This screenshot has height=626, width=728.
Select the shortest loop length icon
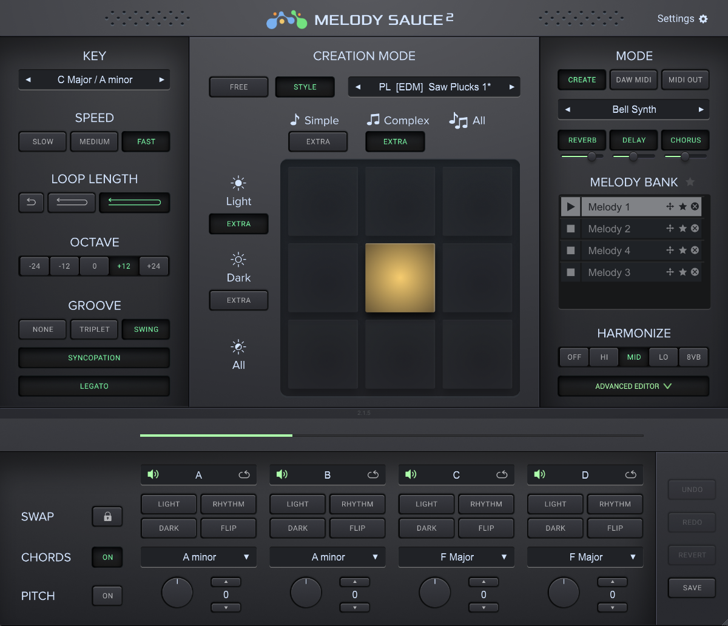click(x=31, y=203)
